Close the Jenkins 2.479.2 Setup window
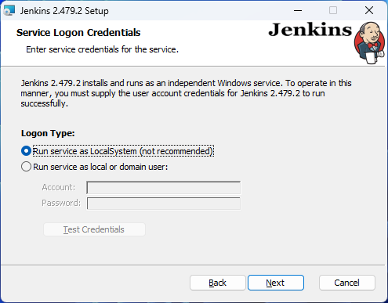 (369, 11)
